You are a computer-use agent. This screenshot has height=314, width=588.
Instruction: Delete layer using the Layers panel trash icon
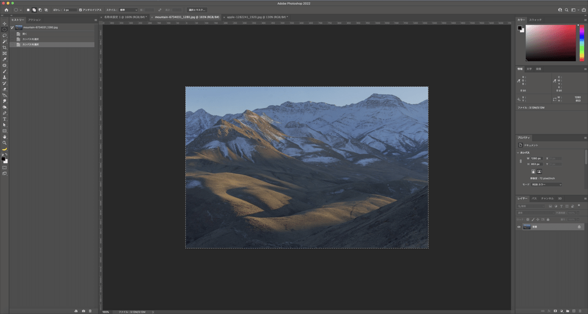(580, 311)
